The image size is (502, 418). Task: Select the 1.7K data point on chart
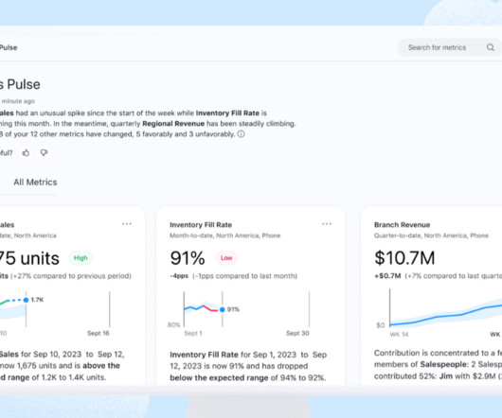coord(26,300)
